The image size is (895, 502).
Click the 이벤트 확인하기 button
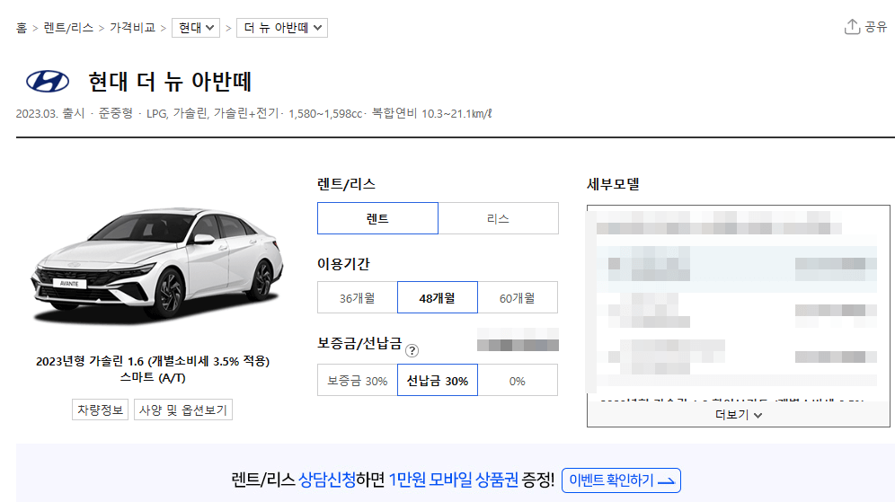click(621, 480)
